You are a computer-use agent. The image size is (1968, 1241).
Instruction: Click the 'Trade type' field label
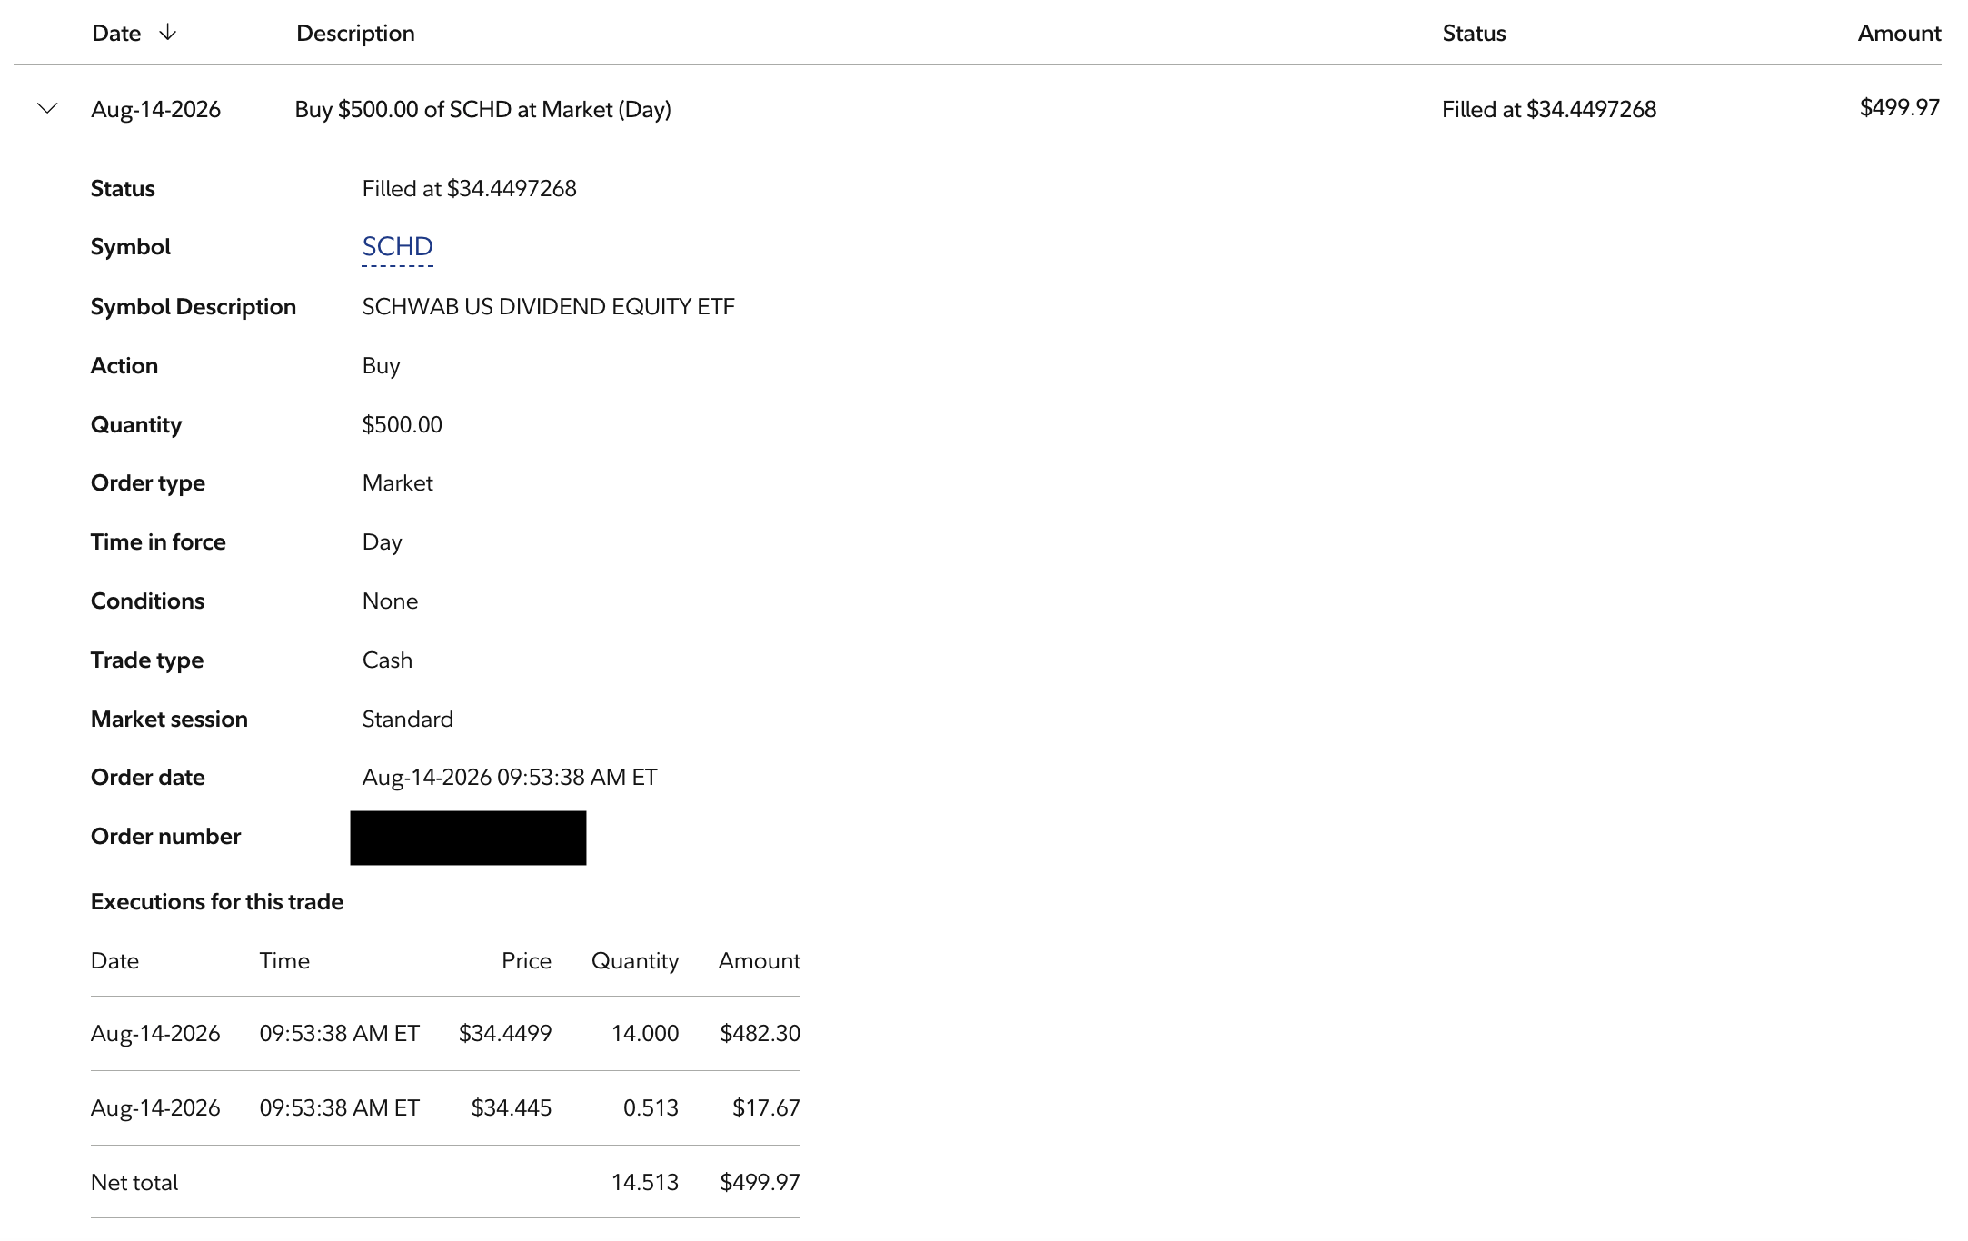(147, 660)
